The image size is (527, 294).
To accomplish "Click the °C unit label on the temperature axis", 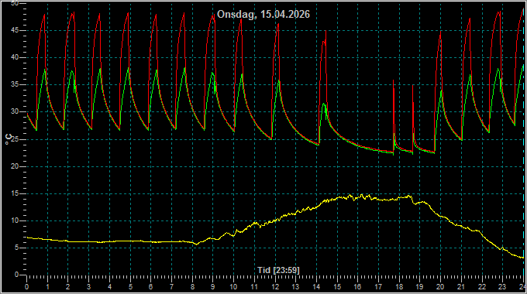I will (x=8, y=139).
